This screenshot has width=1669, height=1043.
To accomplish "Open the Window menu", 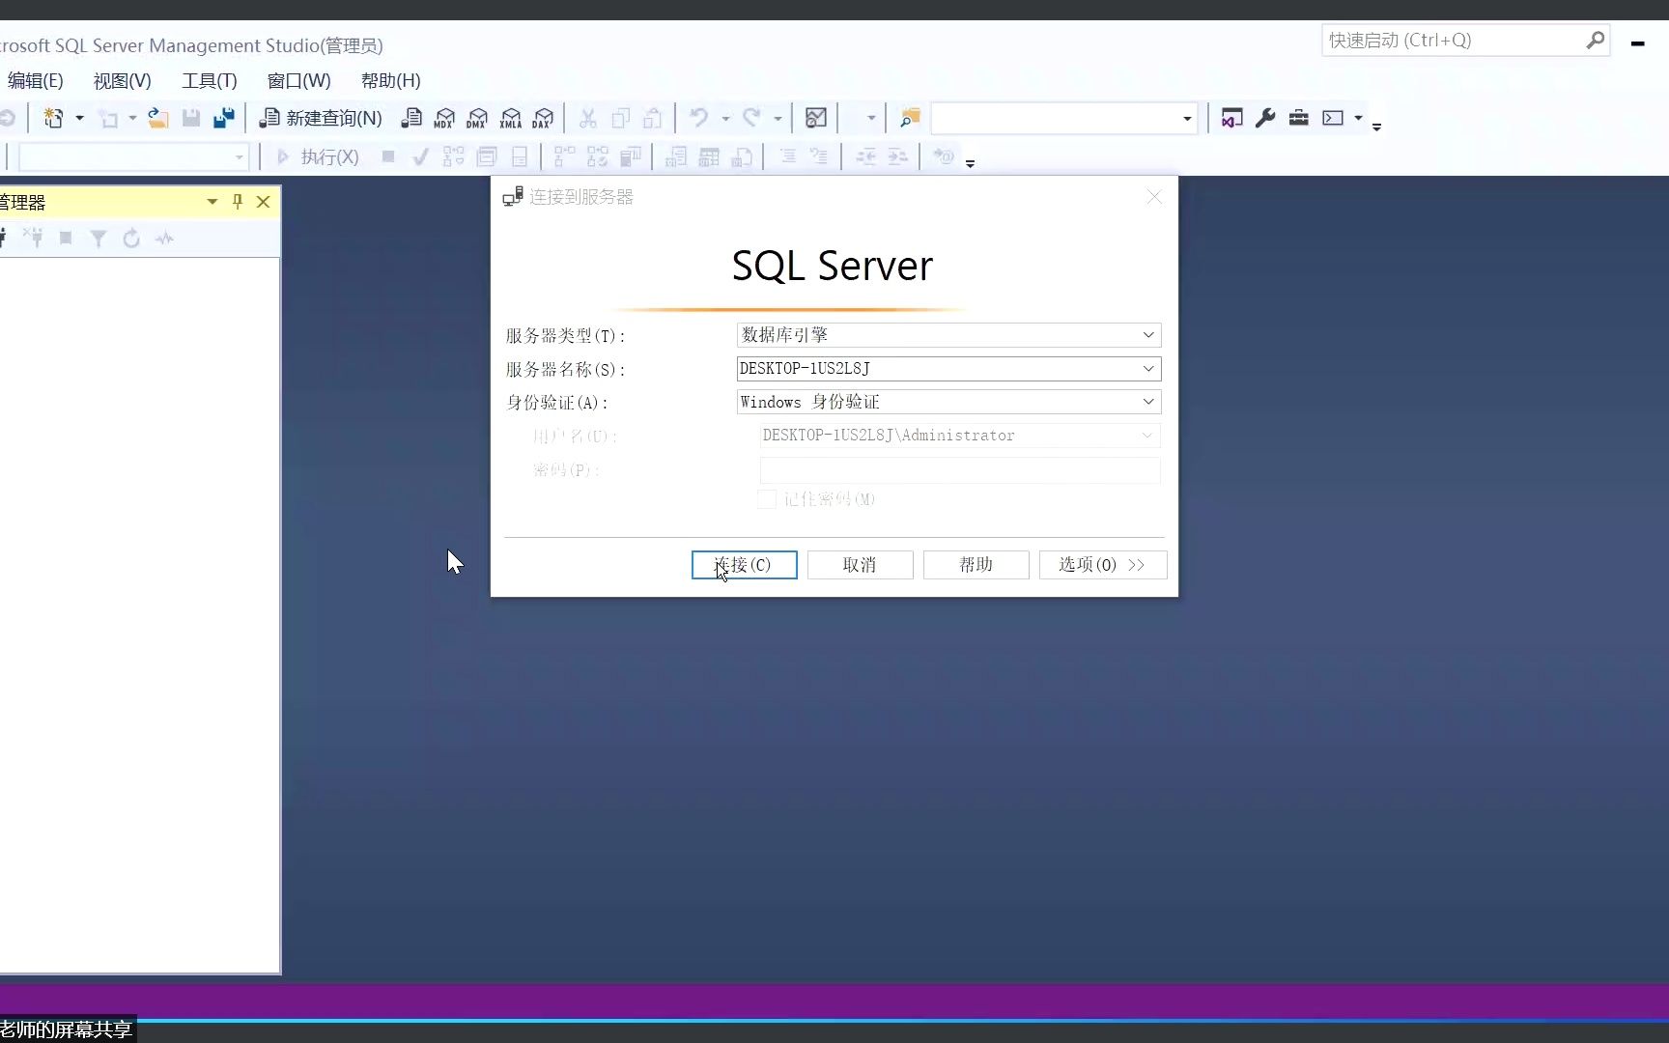I will (298, 81).
